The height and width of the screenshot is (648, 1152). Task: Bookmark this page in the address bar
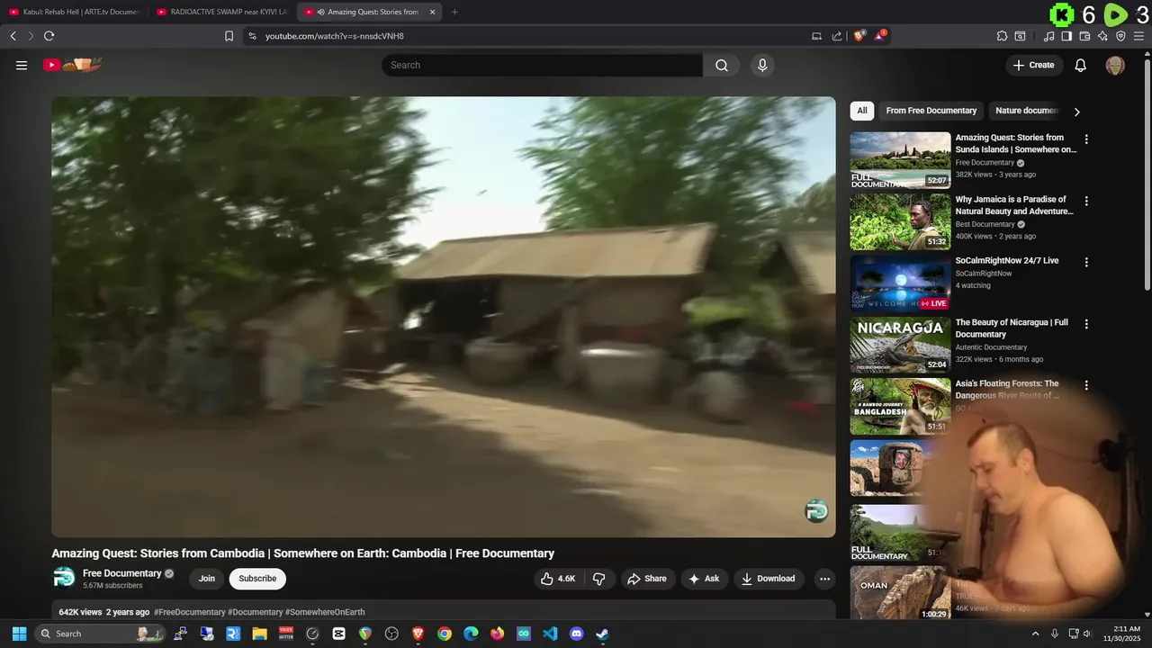[x=229, y=36]
